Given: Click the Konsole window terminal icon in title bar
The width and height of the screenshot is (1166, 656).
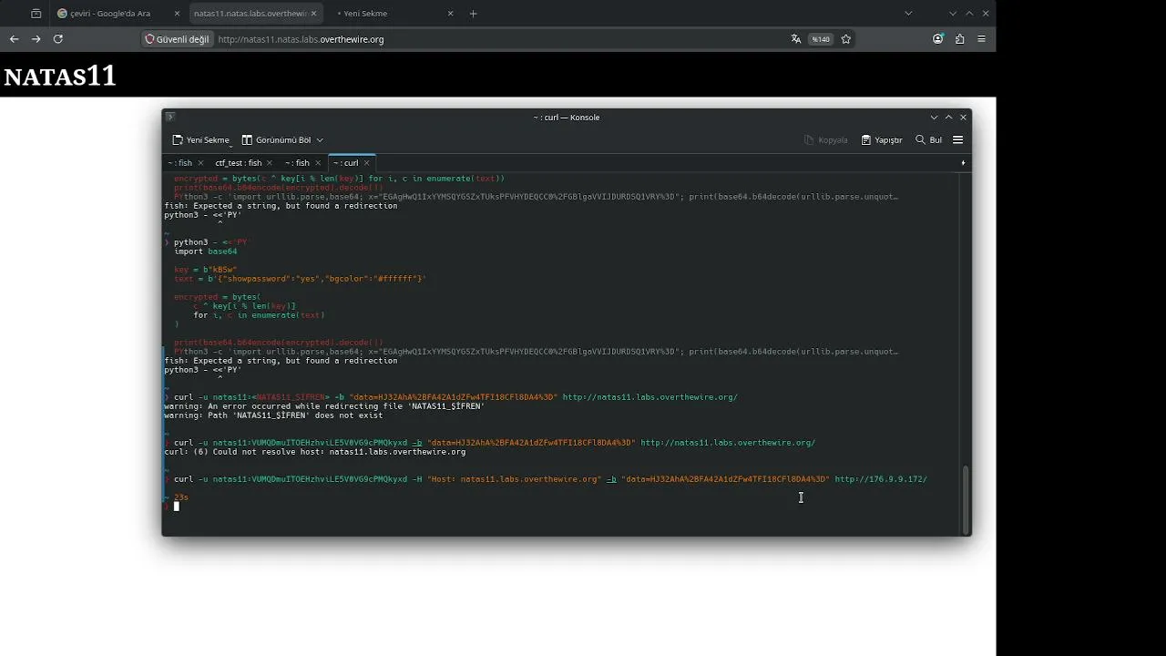Looking at the screenshot, I should (x=169, y=117).
